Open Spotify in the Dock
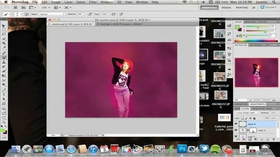 pyautogui.click(x=215, y=149)
